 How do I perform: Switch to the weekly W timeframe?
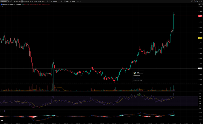pyautogui.click(x=34, y=1)
